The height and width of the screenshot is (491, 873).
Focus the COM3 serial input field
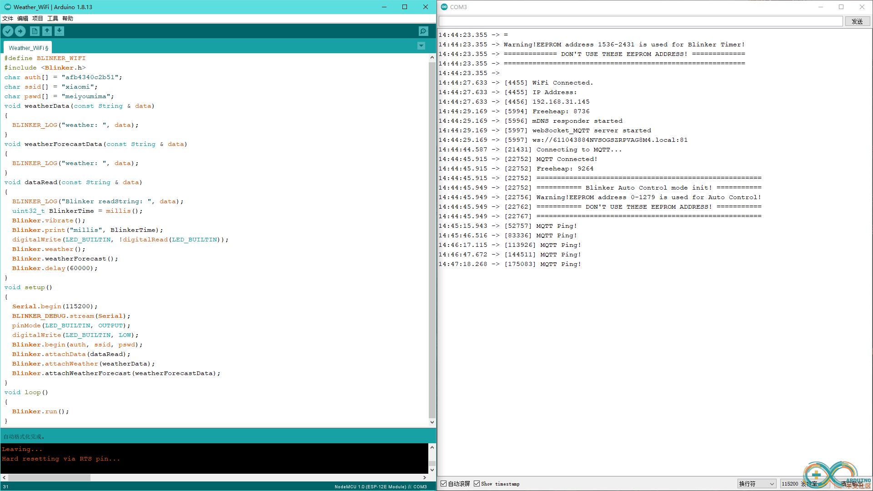tap(641, 21)
